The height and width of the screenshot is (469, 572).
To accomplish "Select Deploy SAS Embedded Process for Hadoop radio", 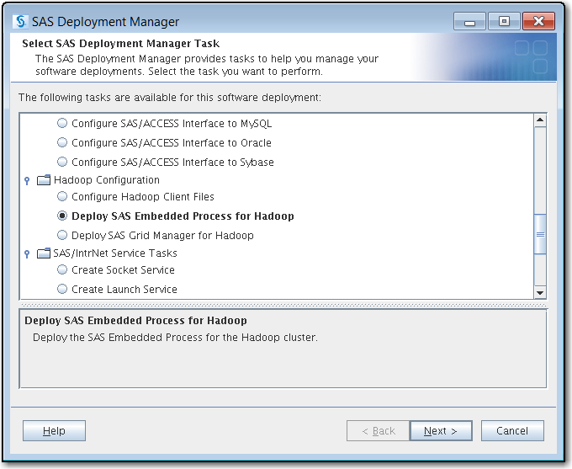I will (x=62, y=216).
